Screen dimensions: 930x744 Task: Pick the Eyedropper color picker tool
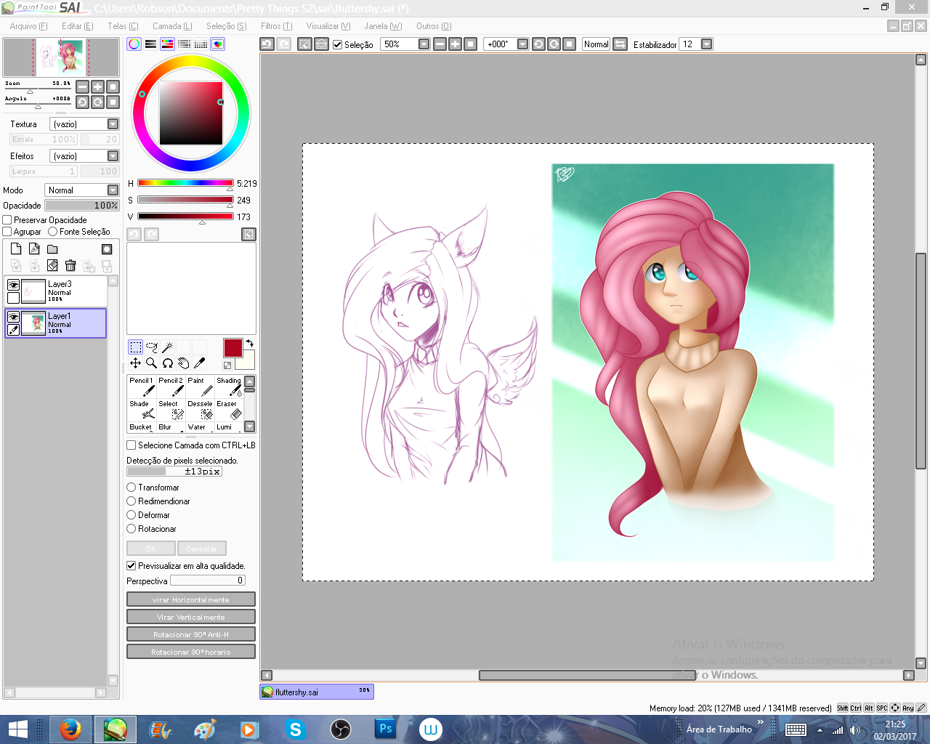point(200,363)
